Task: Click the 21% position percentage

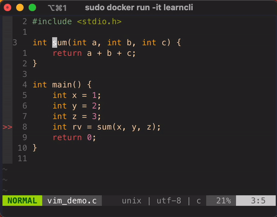Action: (x=223, y=200)
